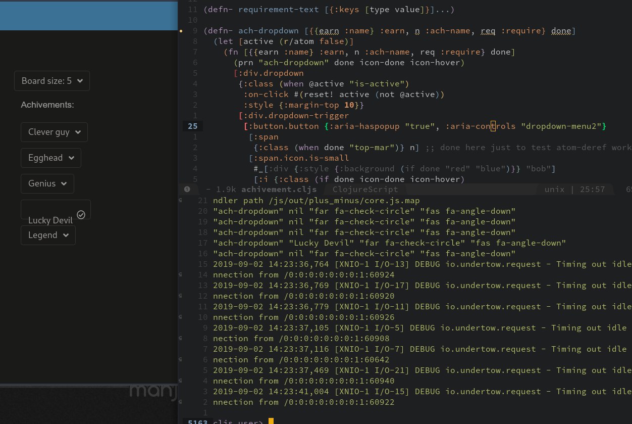632x424 pixels.
Task: Click the XNIO-1 I/O-13 debug log line
Action: 423,264
